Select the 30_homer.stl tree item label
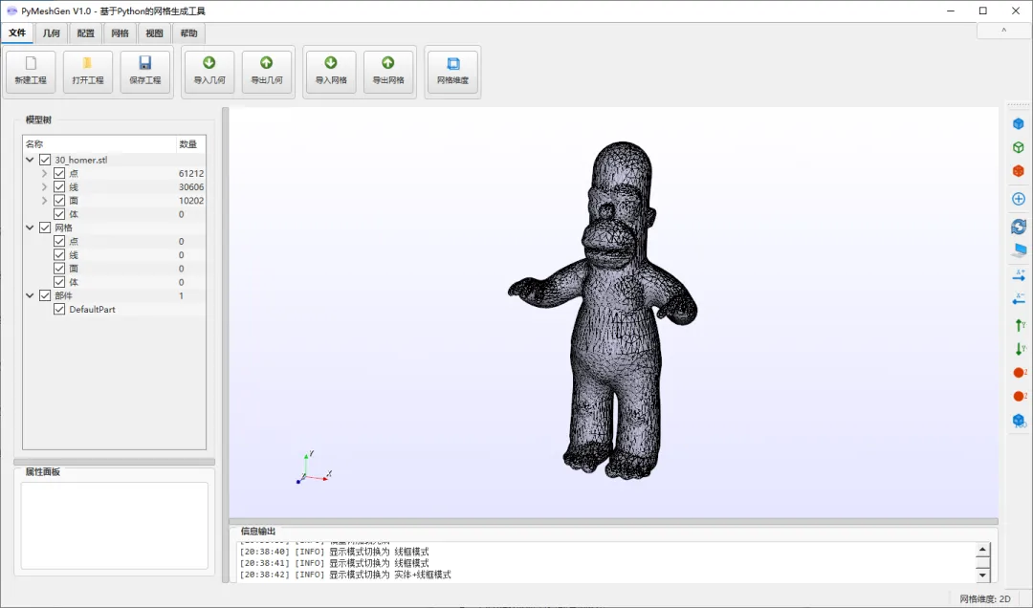The image size is (1033, 608). [x=81, y=160]
